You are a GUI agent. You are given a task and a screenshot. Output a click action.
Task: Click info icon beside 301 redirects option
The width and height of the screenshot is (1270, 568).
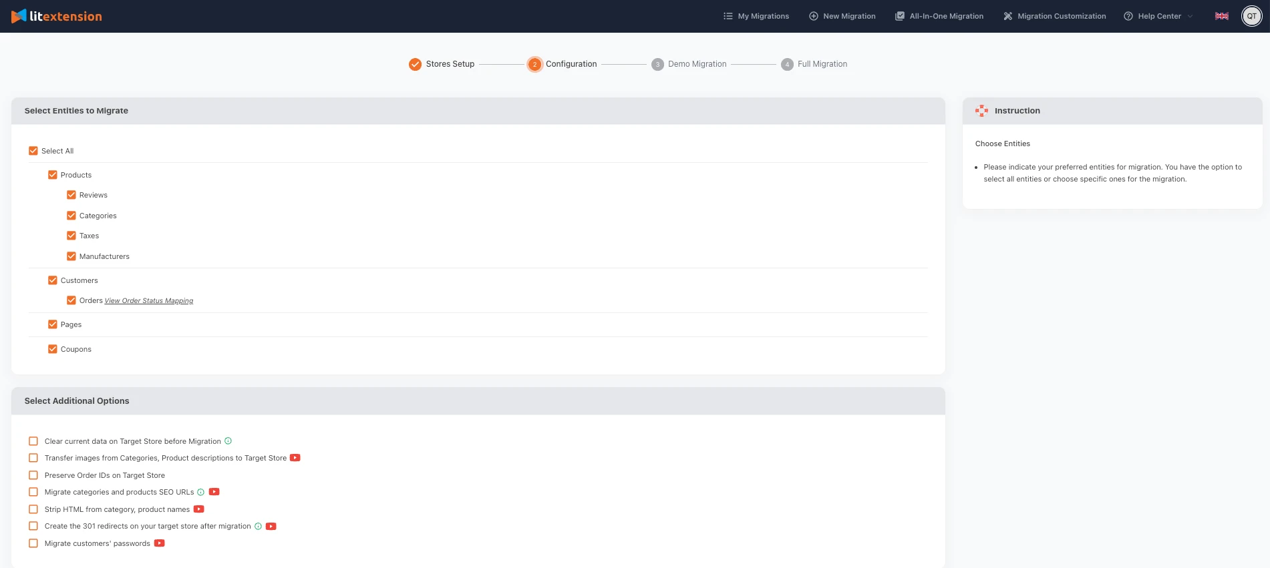[258, 527]
